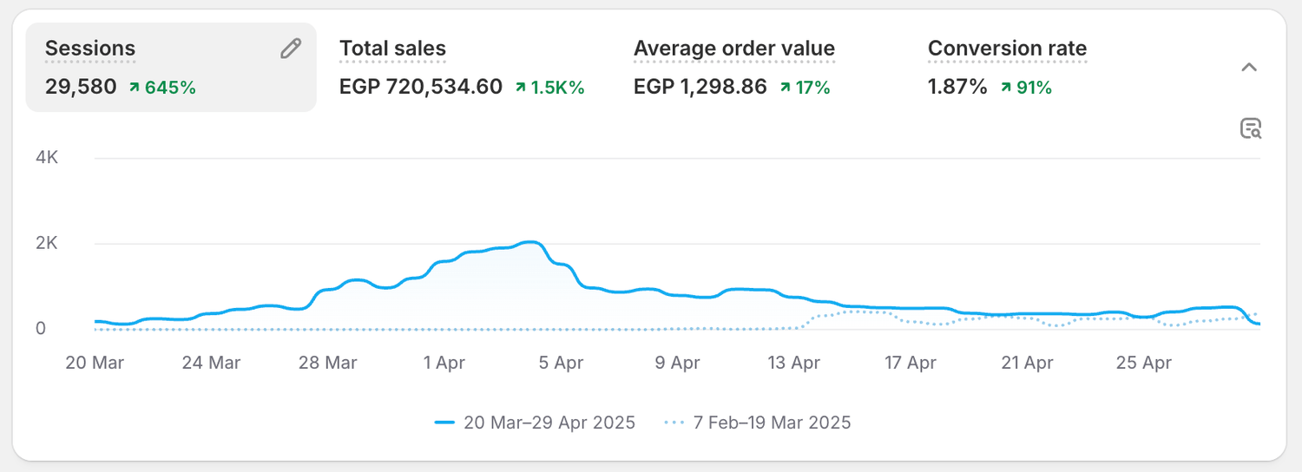Toggle the 7 Feb–19 Mar 2025 legend series
This screenshot has height=472, width=1302.
pyautogui.click(x=757, y=423)
